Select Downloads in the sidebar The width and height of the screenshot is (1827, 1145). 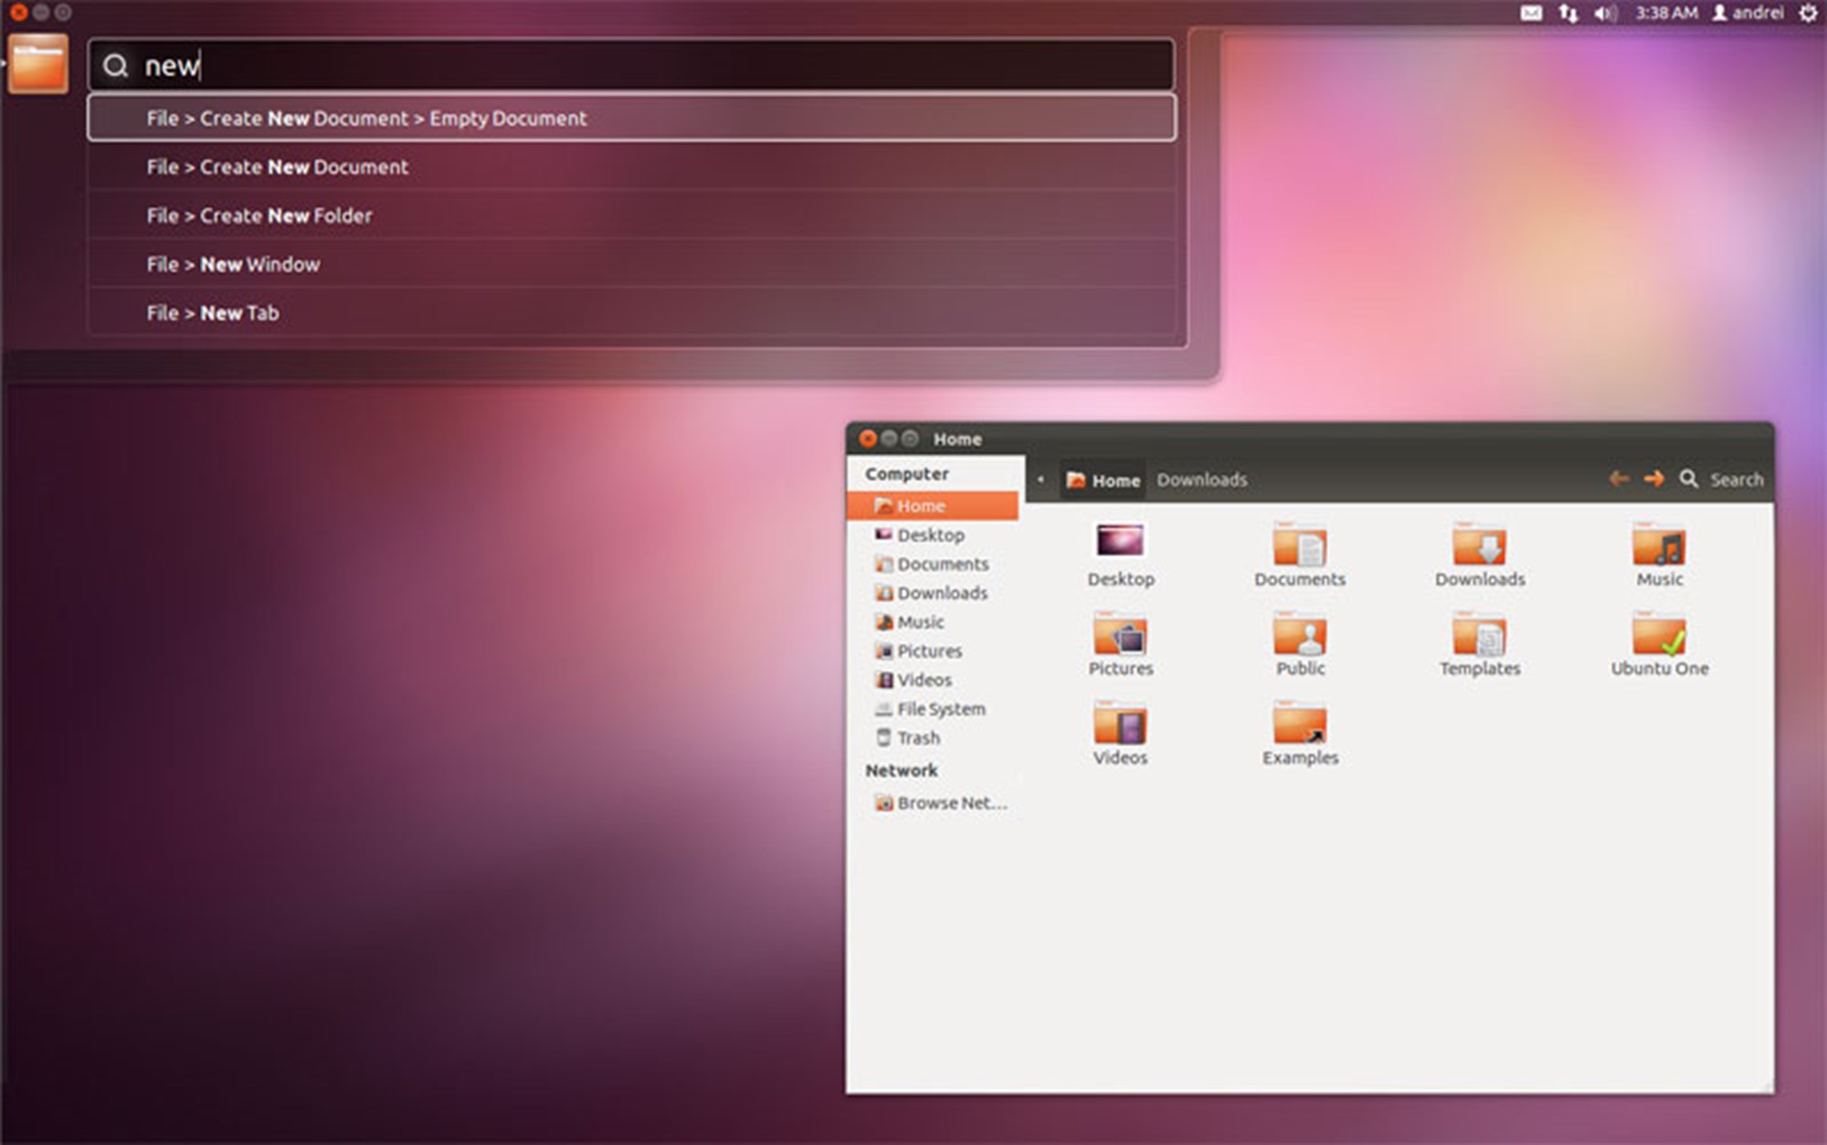pyautogui.click(x=932, y=593)
